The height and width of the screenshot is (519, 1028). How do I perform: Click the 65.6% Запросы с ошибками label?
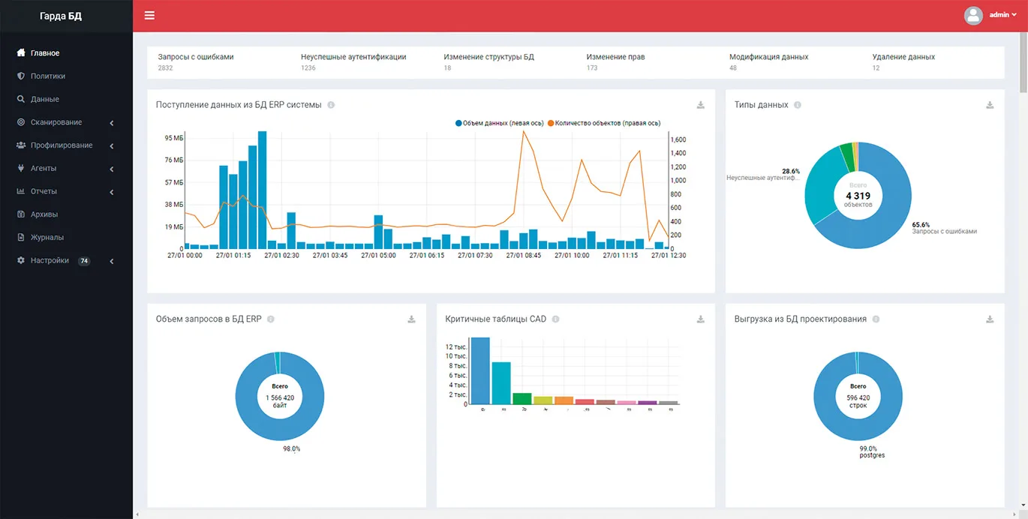[944, 228]
